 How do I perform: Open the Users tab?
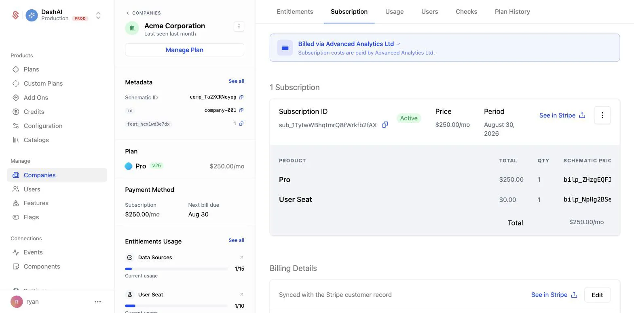pyautogui.click(x=429, y=12)
